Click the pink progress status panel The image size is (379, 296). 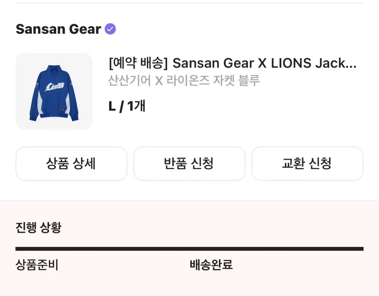pyautogui.click(x=189, y=248)
